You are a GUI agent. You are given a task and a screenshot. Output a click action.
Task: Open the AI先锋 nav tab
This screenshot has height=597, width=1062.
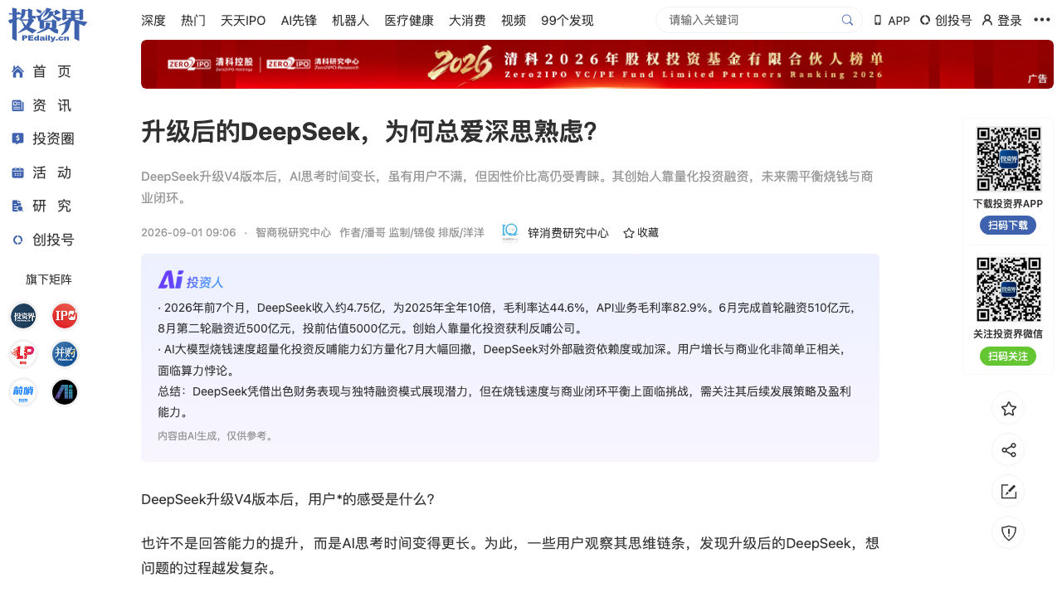pyautogui.click(x=299, y=21)
